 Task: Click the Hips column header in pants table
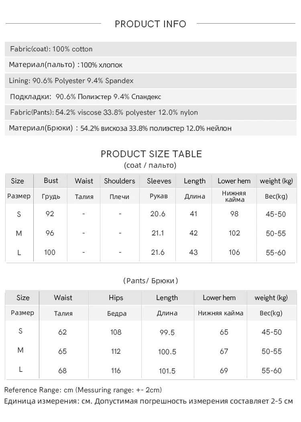pos(116,298)
